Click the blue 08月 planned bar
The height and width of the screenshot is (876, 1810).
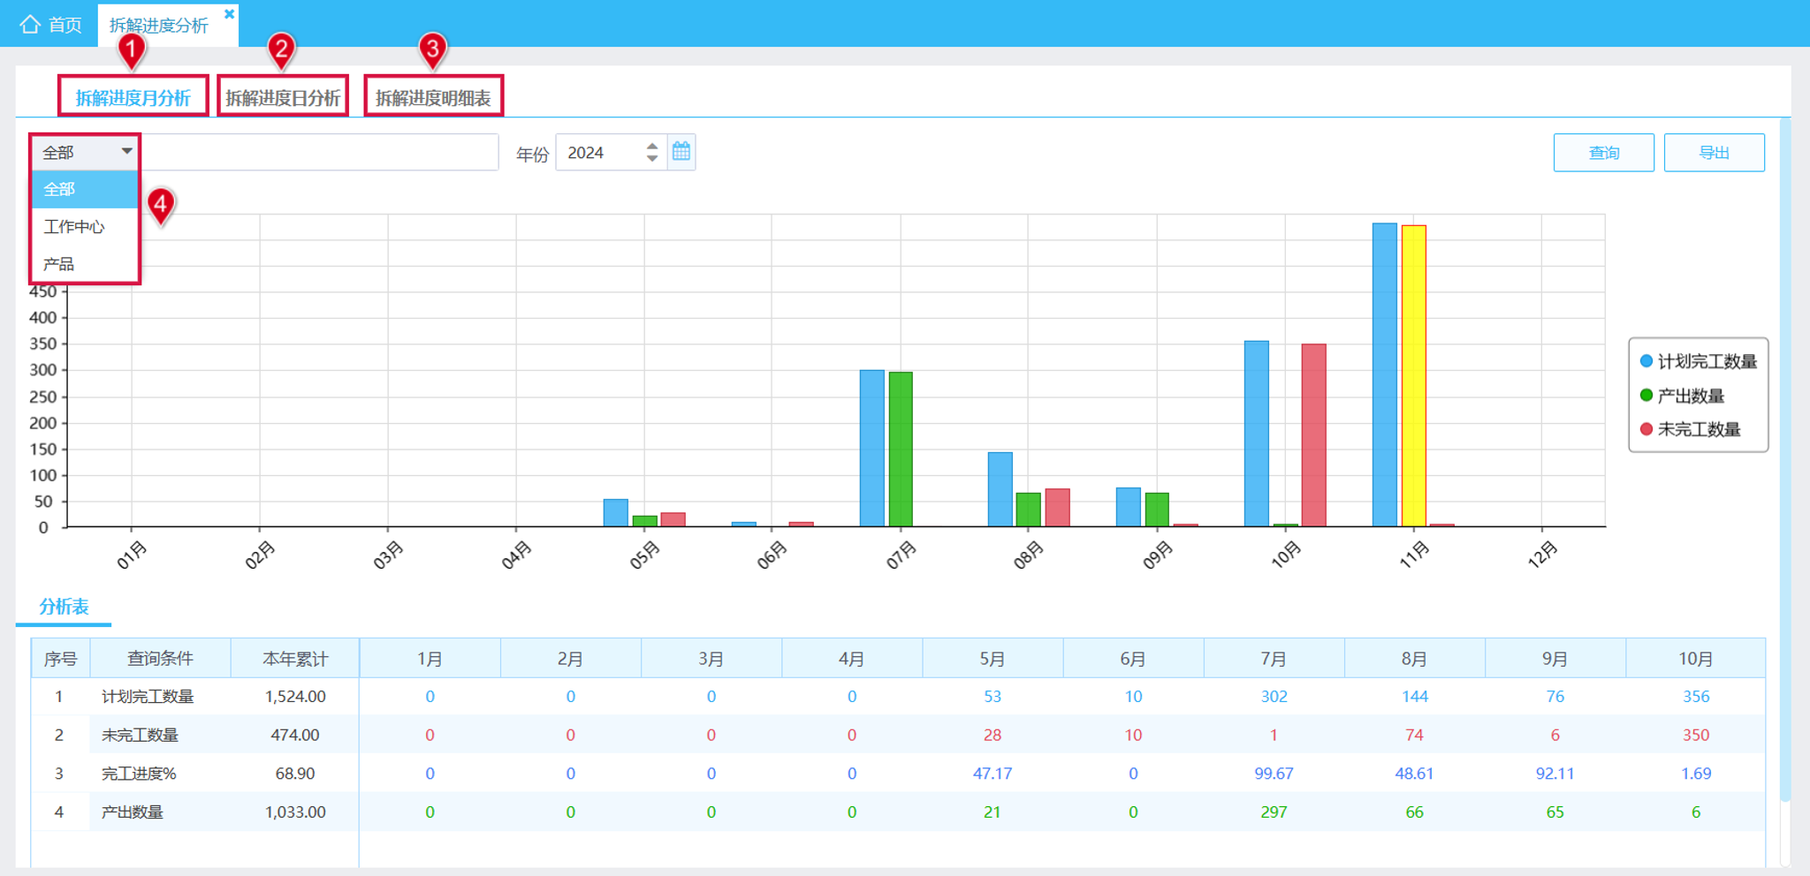click(1000, 489)
